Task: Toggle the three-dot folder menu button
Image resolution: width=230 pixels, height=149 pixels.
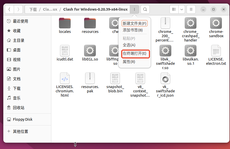Action: click(x=134, y=10)
